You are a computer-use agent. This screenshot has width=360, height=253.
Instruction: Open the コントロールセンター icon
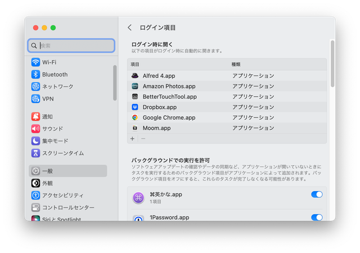pos(35,207)
